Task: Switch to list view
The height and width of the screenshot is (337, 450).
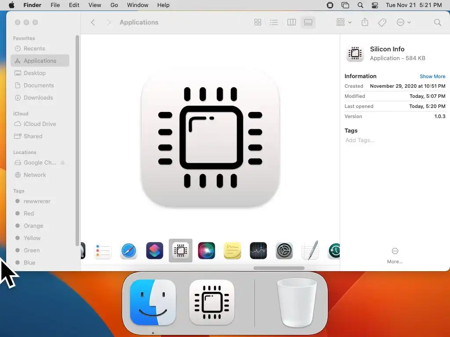Action: pyautogui.click(x=274, y=22)
